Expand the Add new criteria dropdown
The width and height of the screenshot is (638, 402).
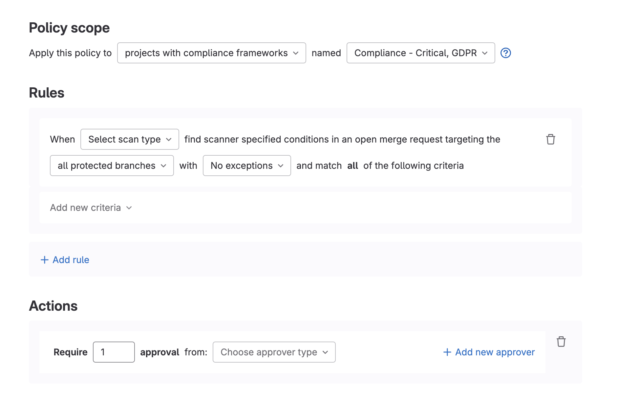tap(91, 208)
